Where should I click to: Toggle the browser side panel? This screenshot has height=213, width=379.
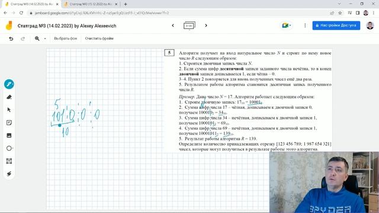358,13
